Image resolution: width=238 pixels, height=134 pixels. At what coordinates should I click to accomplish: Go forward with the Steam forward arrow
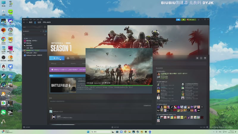(27, 22)
